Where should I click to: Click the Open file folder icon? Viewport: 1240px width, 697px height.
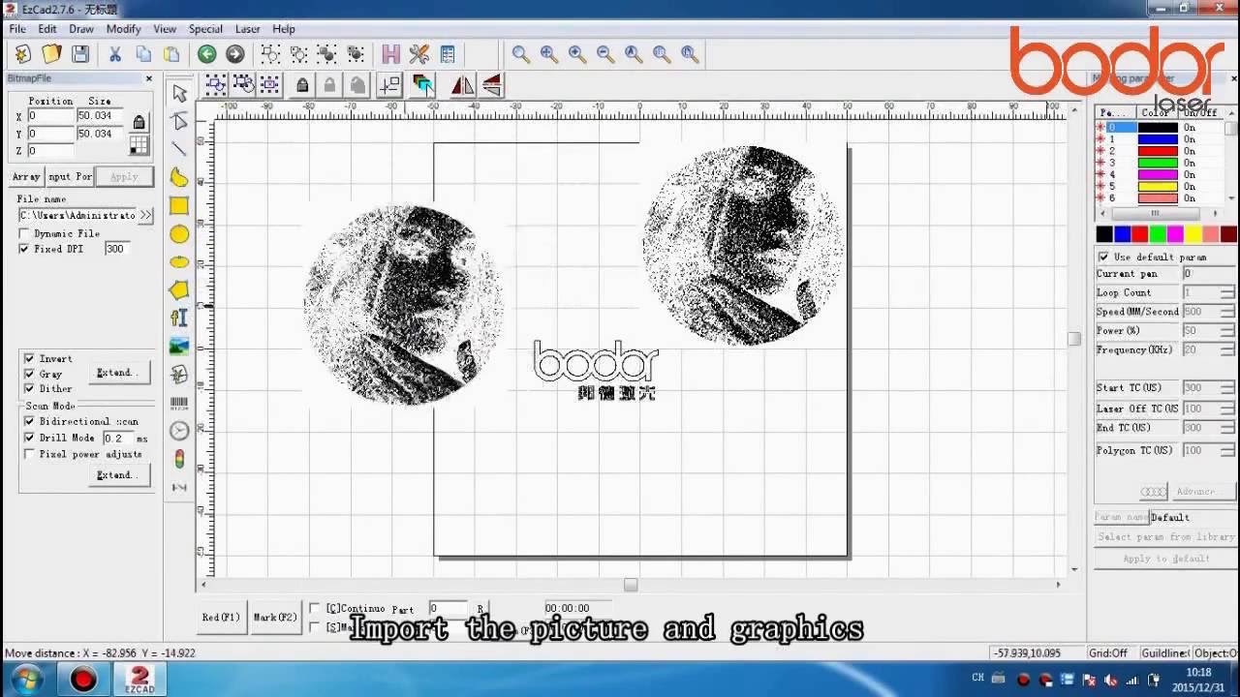(52, 54)
